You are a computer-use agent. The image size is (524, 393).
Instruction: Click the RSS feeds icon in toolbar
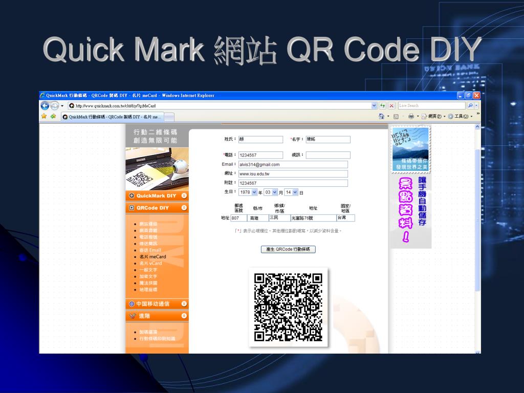[396, 116]
